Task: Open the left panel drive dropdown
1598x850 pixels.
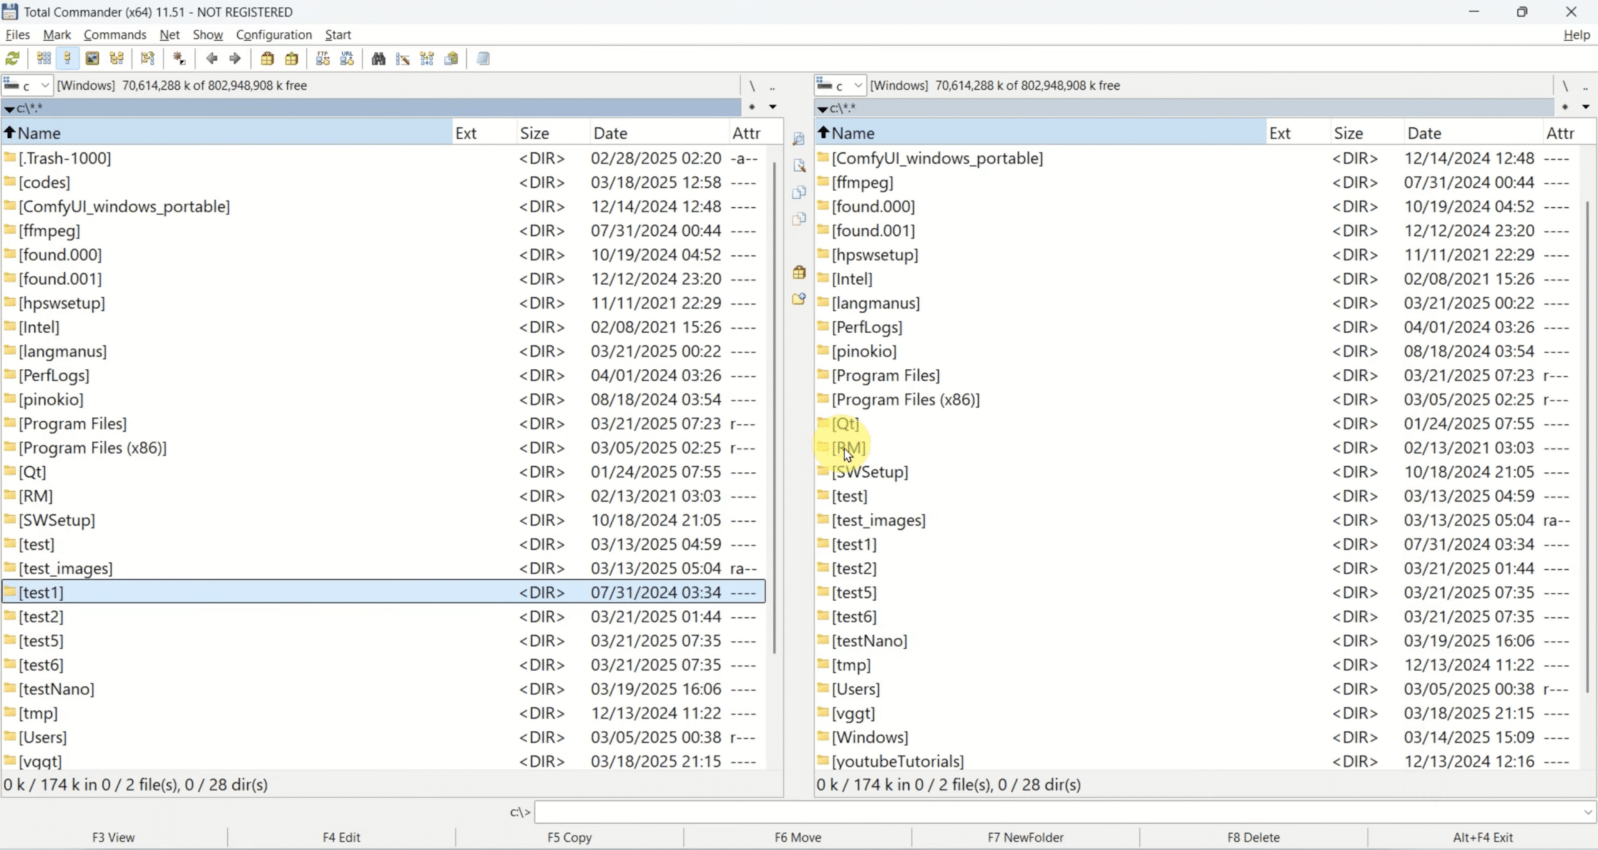Action: click(44, 85)
